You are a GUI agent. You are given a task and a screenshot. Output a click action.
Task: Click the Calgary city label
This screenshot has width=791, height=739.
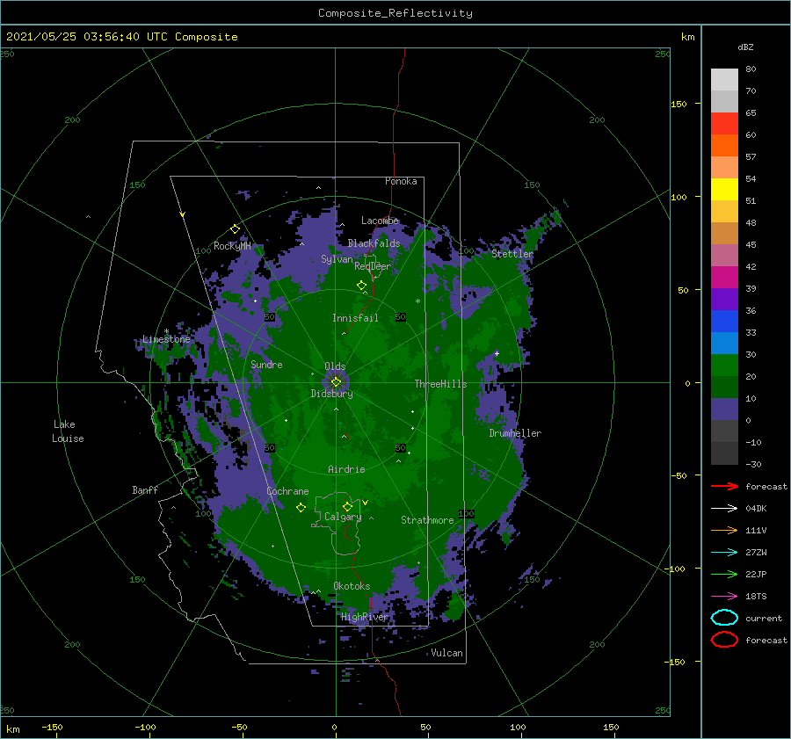[x=343, y=517]
